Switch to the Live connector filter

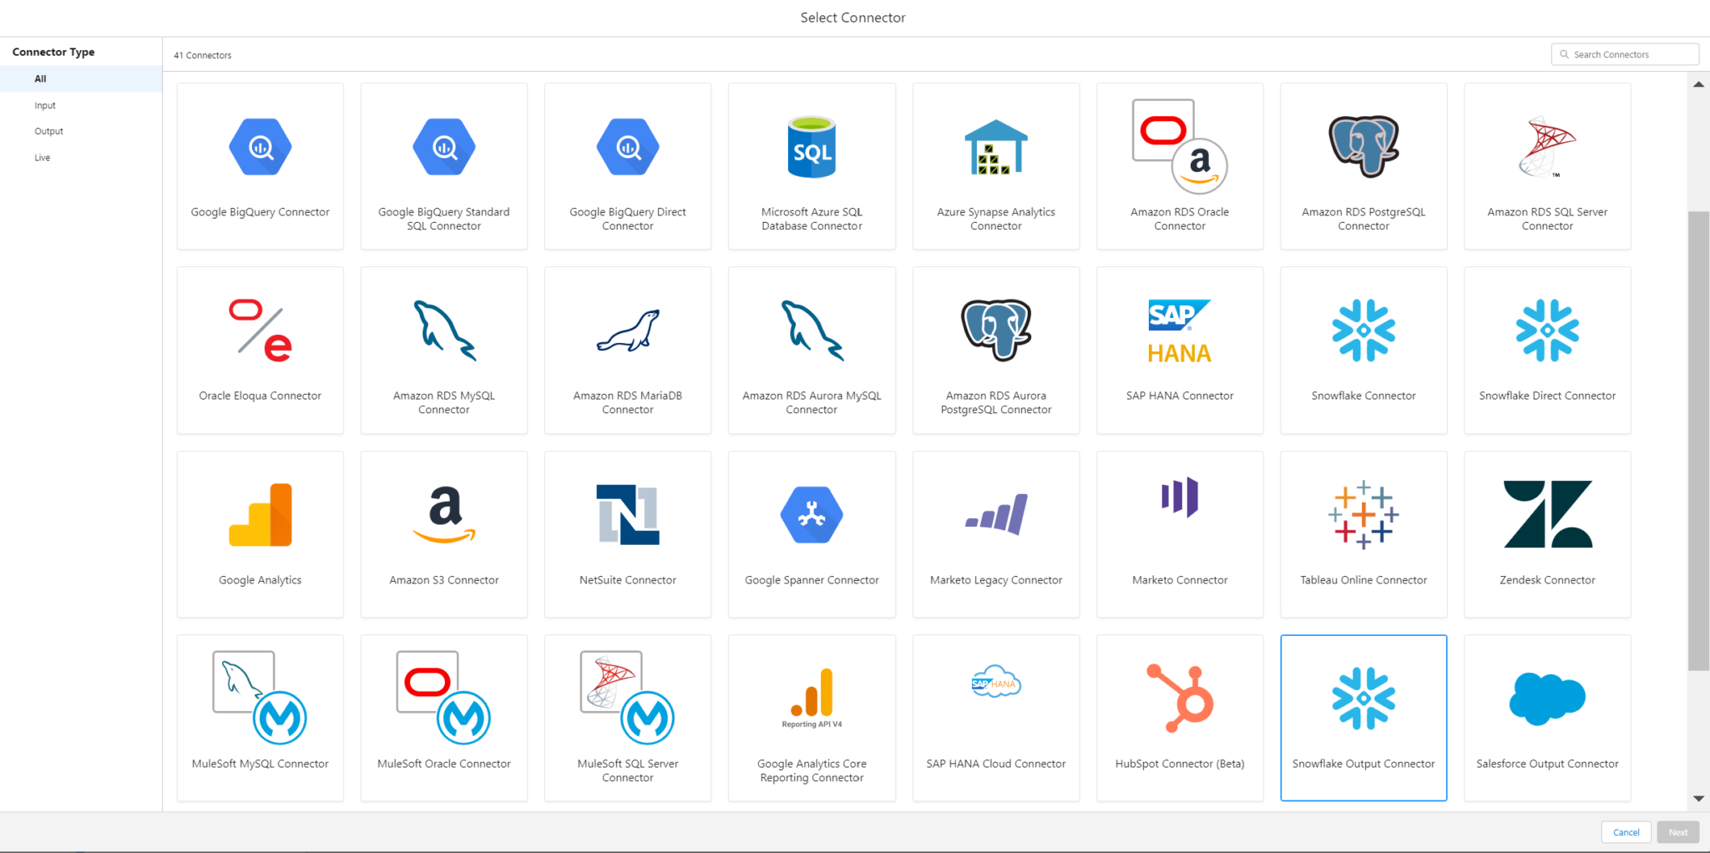point(42,157)
